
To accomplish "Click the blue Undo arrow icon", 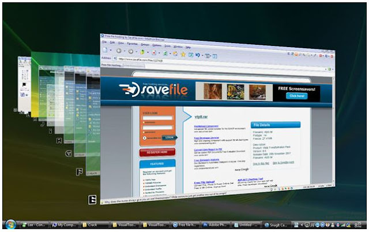I will point(198,55).
